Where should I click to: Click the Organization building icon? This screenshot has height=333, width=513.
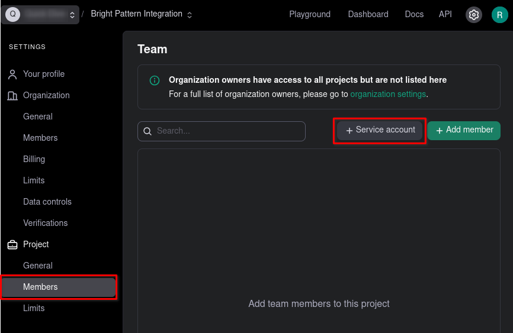[12, 96]
